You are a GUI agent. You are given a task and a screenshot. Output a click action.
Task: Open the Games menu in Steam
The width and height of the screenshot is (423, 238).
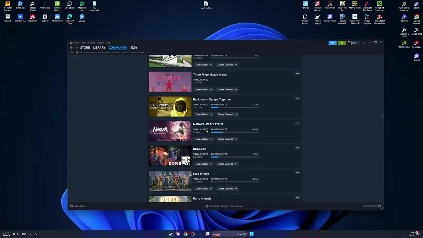coord(100,43)
